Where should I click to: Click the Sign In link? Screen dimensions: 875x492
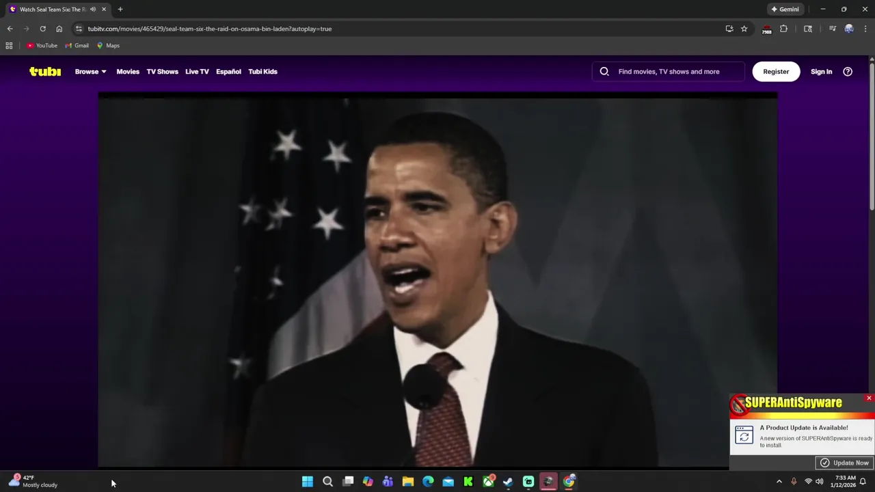[x=821, y=71]
